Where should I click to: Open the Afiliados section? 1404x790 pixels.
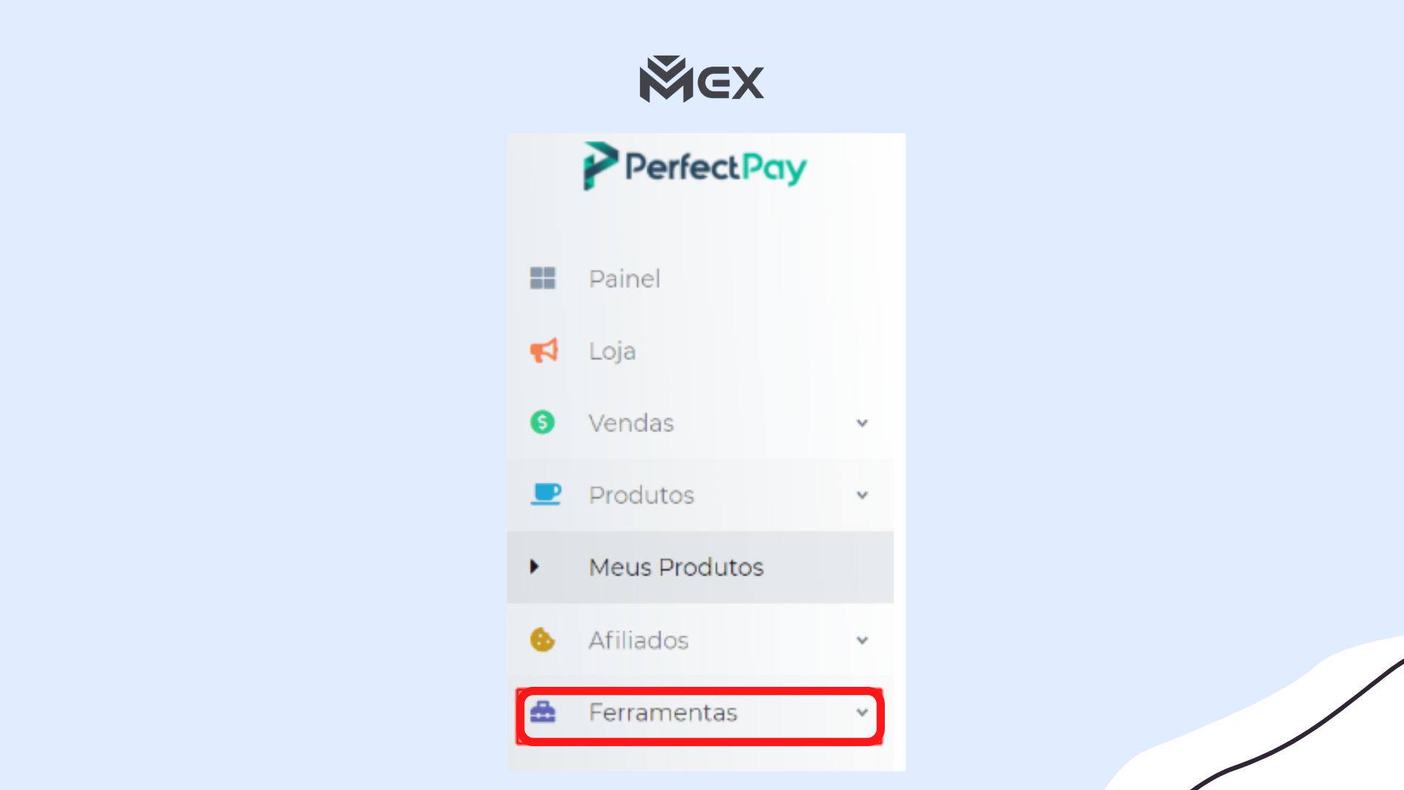(x=701, y=641)
